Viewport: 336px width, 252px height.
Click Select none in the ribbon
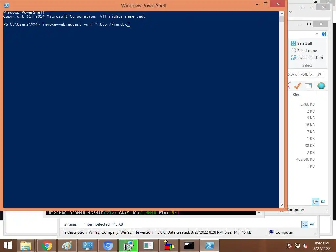304,51
